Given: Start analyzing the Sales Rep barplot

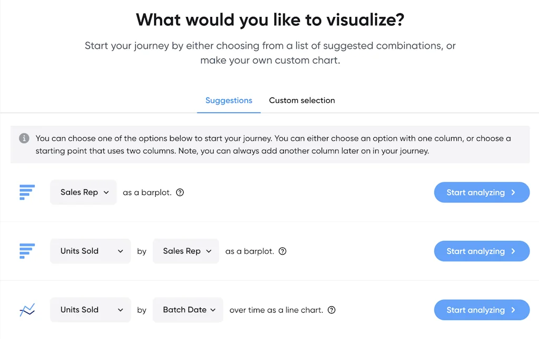Looking at the screenshot, I should (x=482, y=192).
